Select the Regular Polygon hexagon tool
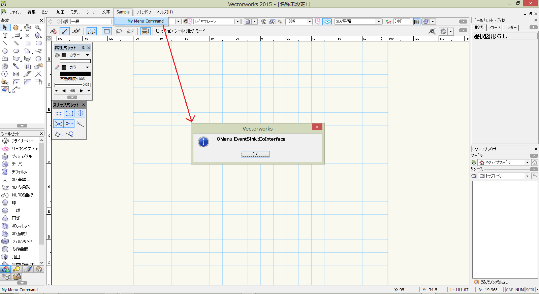539x294 pixels. (38, 59)
